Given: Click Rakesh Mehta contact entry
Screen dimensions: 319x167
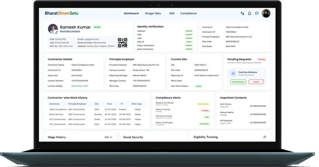Looking at the screenshot, I should tap(243, 114).
